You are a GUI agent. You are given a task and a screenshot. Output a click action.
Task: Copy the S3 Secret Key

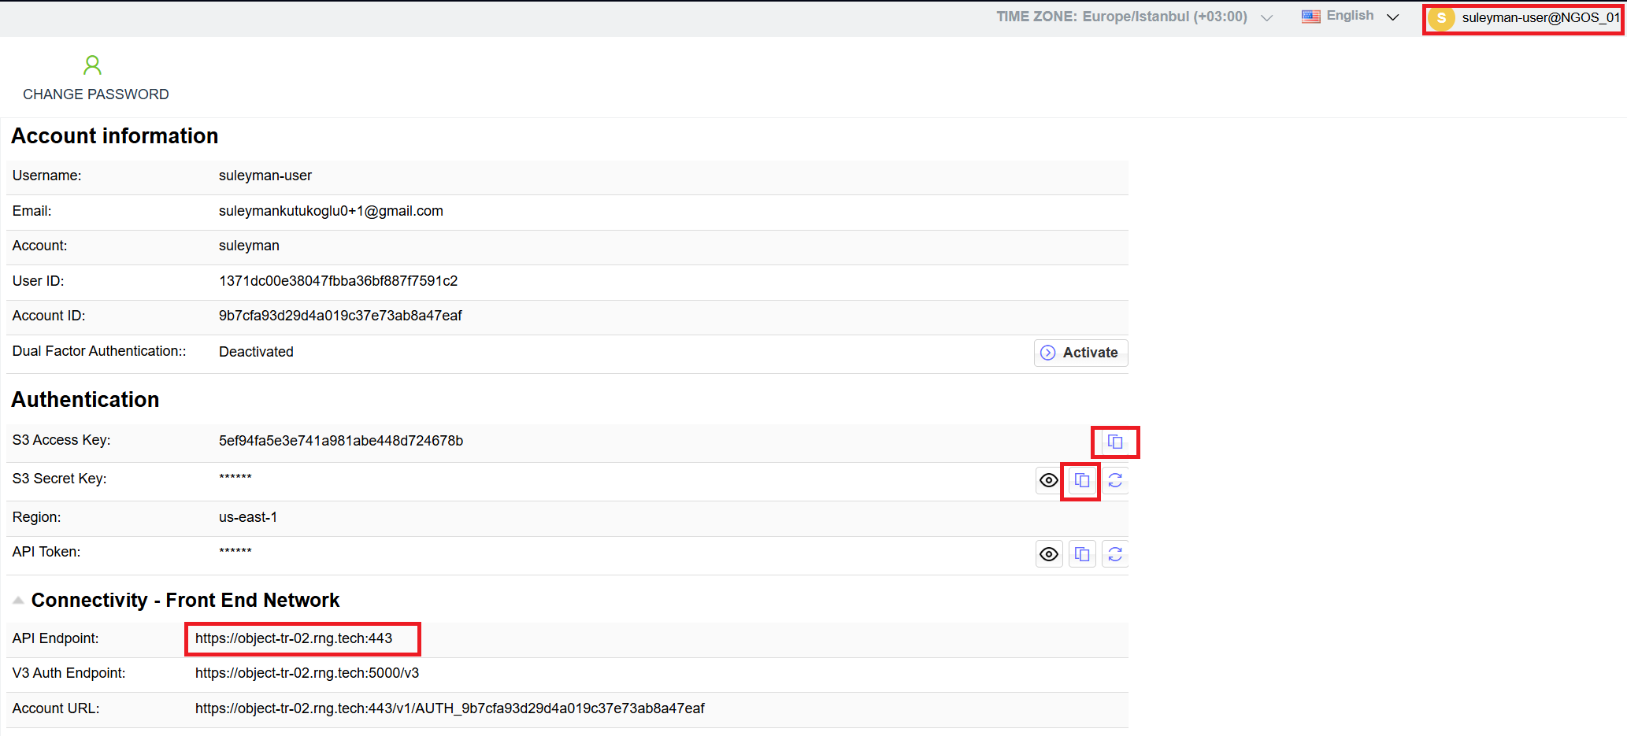point(1080,480)
